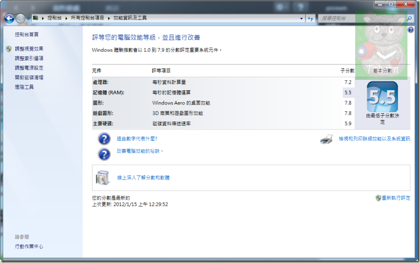Image resolution: width=420 pixels, height=263 pixels.
Task: Maximize the window
Action: click(391, 4)
